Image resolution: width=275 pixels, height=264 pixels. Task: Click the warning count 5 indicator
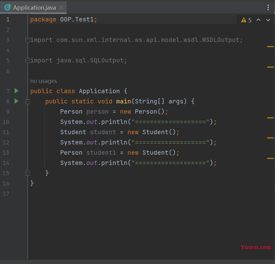[x=250, y=20]
